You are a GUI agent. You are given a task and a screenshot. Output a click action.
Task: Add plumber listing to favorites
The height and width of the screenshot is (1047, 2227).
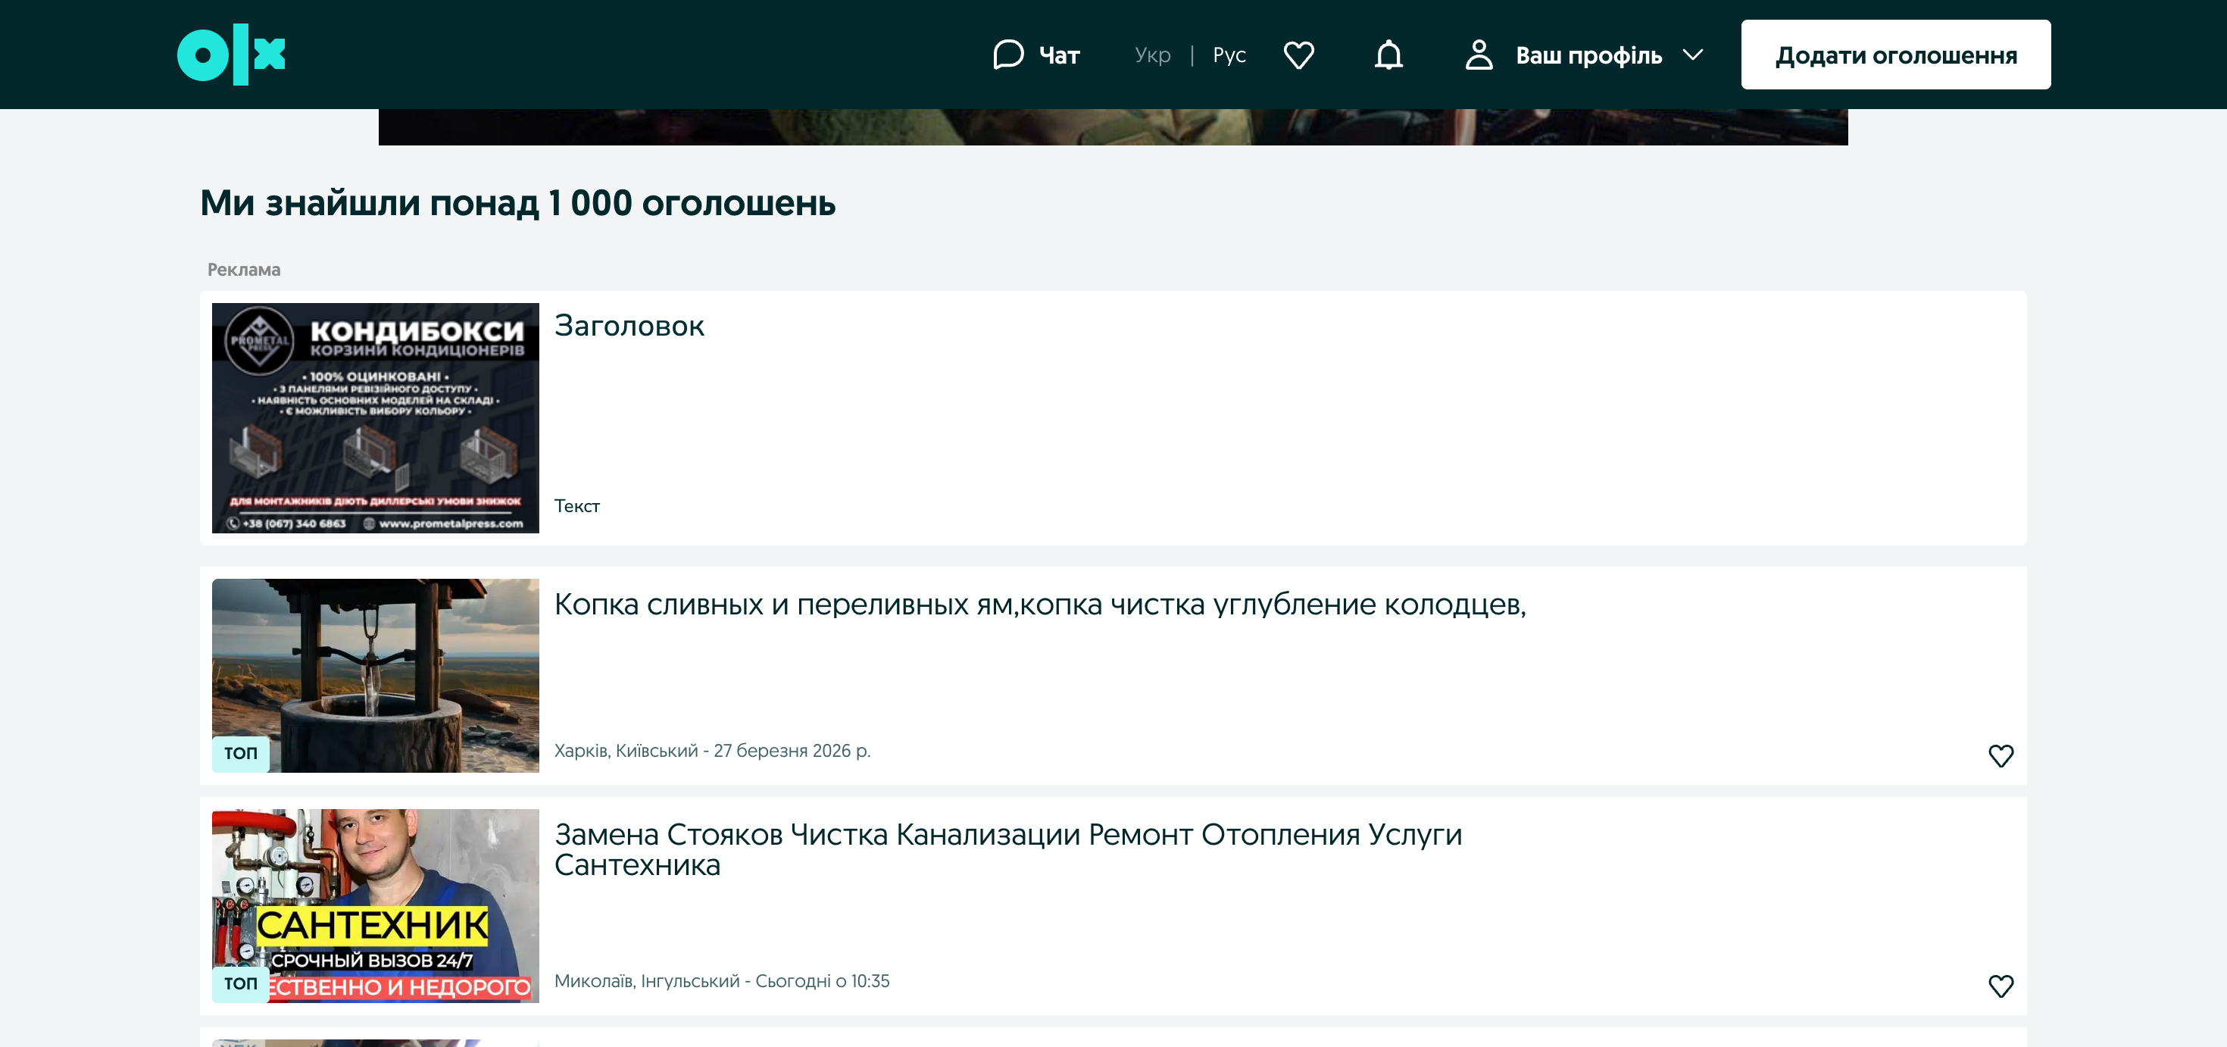pos(2001,986)
